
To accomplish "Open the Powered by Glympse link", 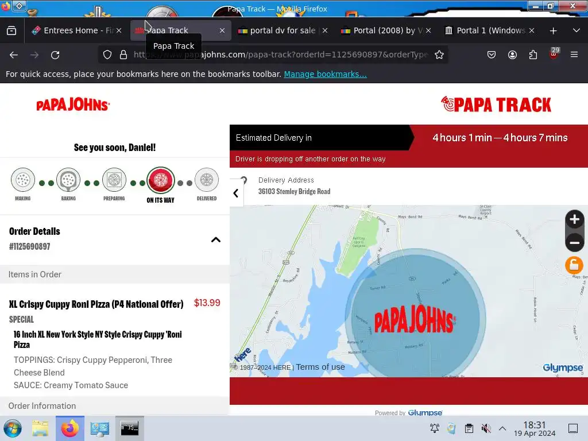I will point(408,412).
